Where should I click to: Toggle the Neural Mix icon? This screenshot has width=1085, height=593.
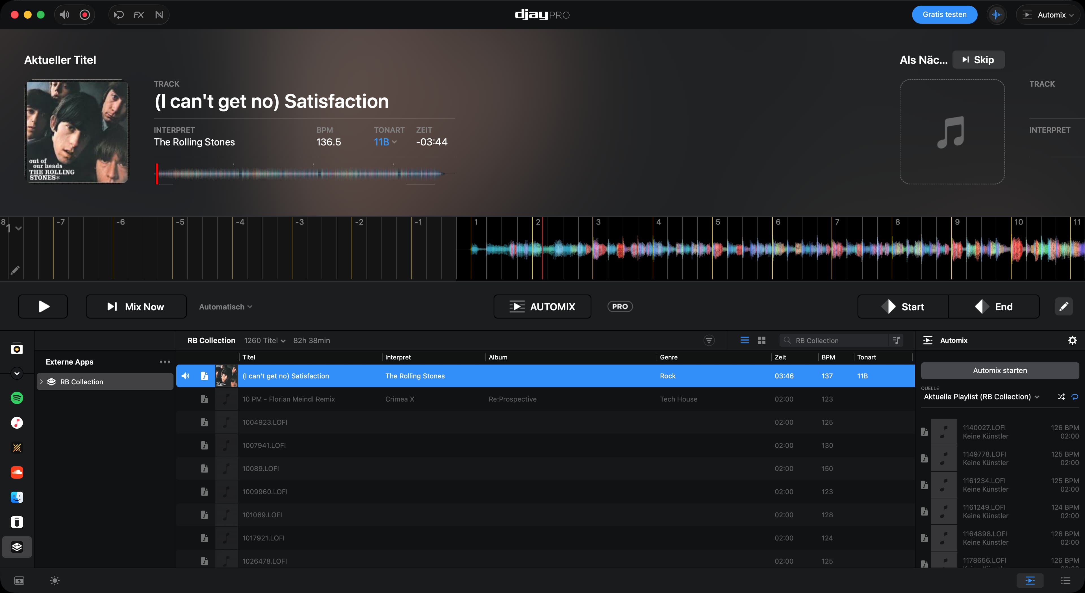pos(159,15)
